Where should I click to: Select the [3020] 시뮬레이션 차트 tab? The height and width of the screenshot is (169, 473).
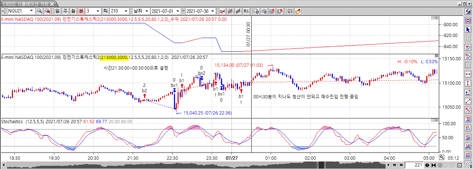coord(27,4)
